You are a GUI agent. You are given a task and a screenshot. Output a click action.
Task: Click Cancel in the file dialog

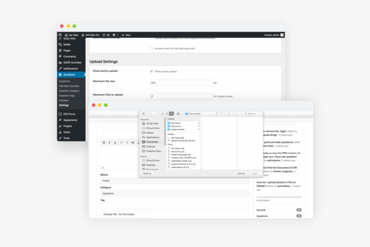tap(241, 173)
